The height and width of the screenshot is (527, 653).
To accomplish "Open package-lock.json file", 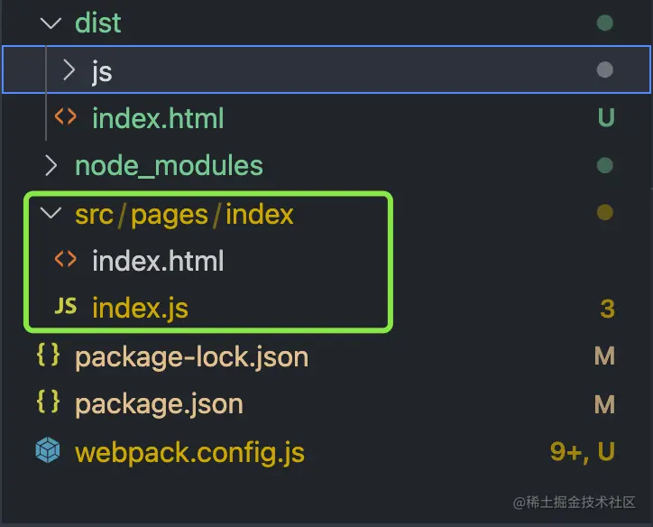I will [191, 356].
